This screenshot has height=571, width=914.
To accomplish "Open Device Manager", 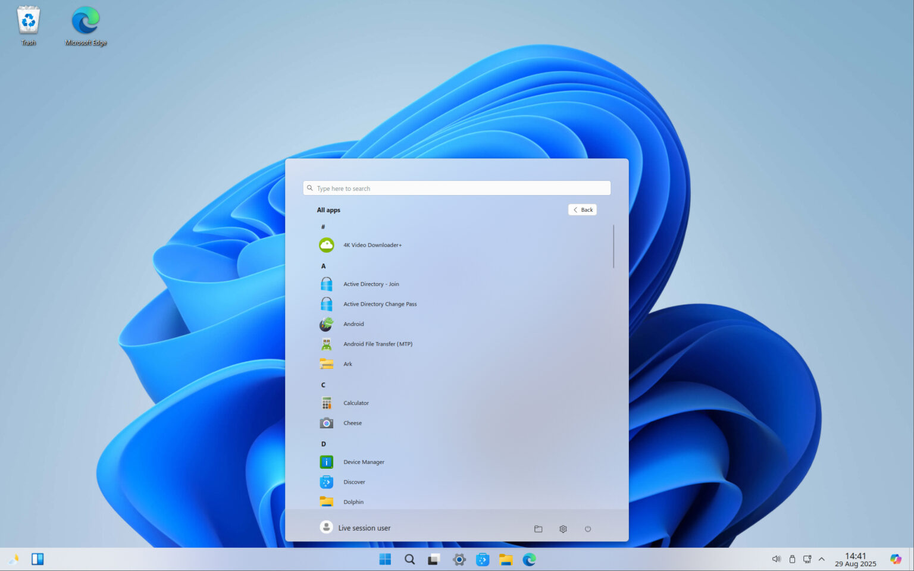I will tap(364, 462).
